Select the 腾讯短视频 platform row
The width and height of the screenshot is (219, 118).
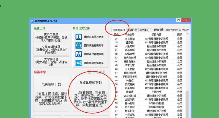[148, 73]
